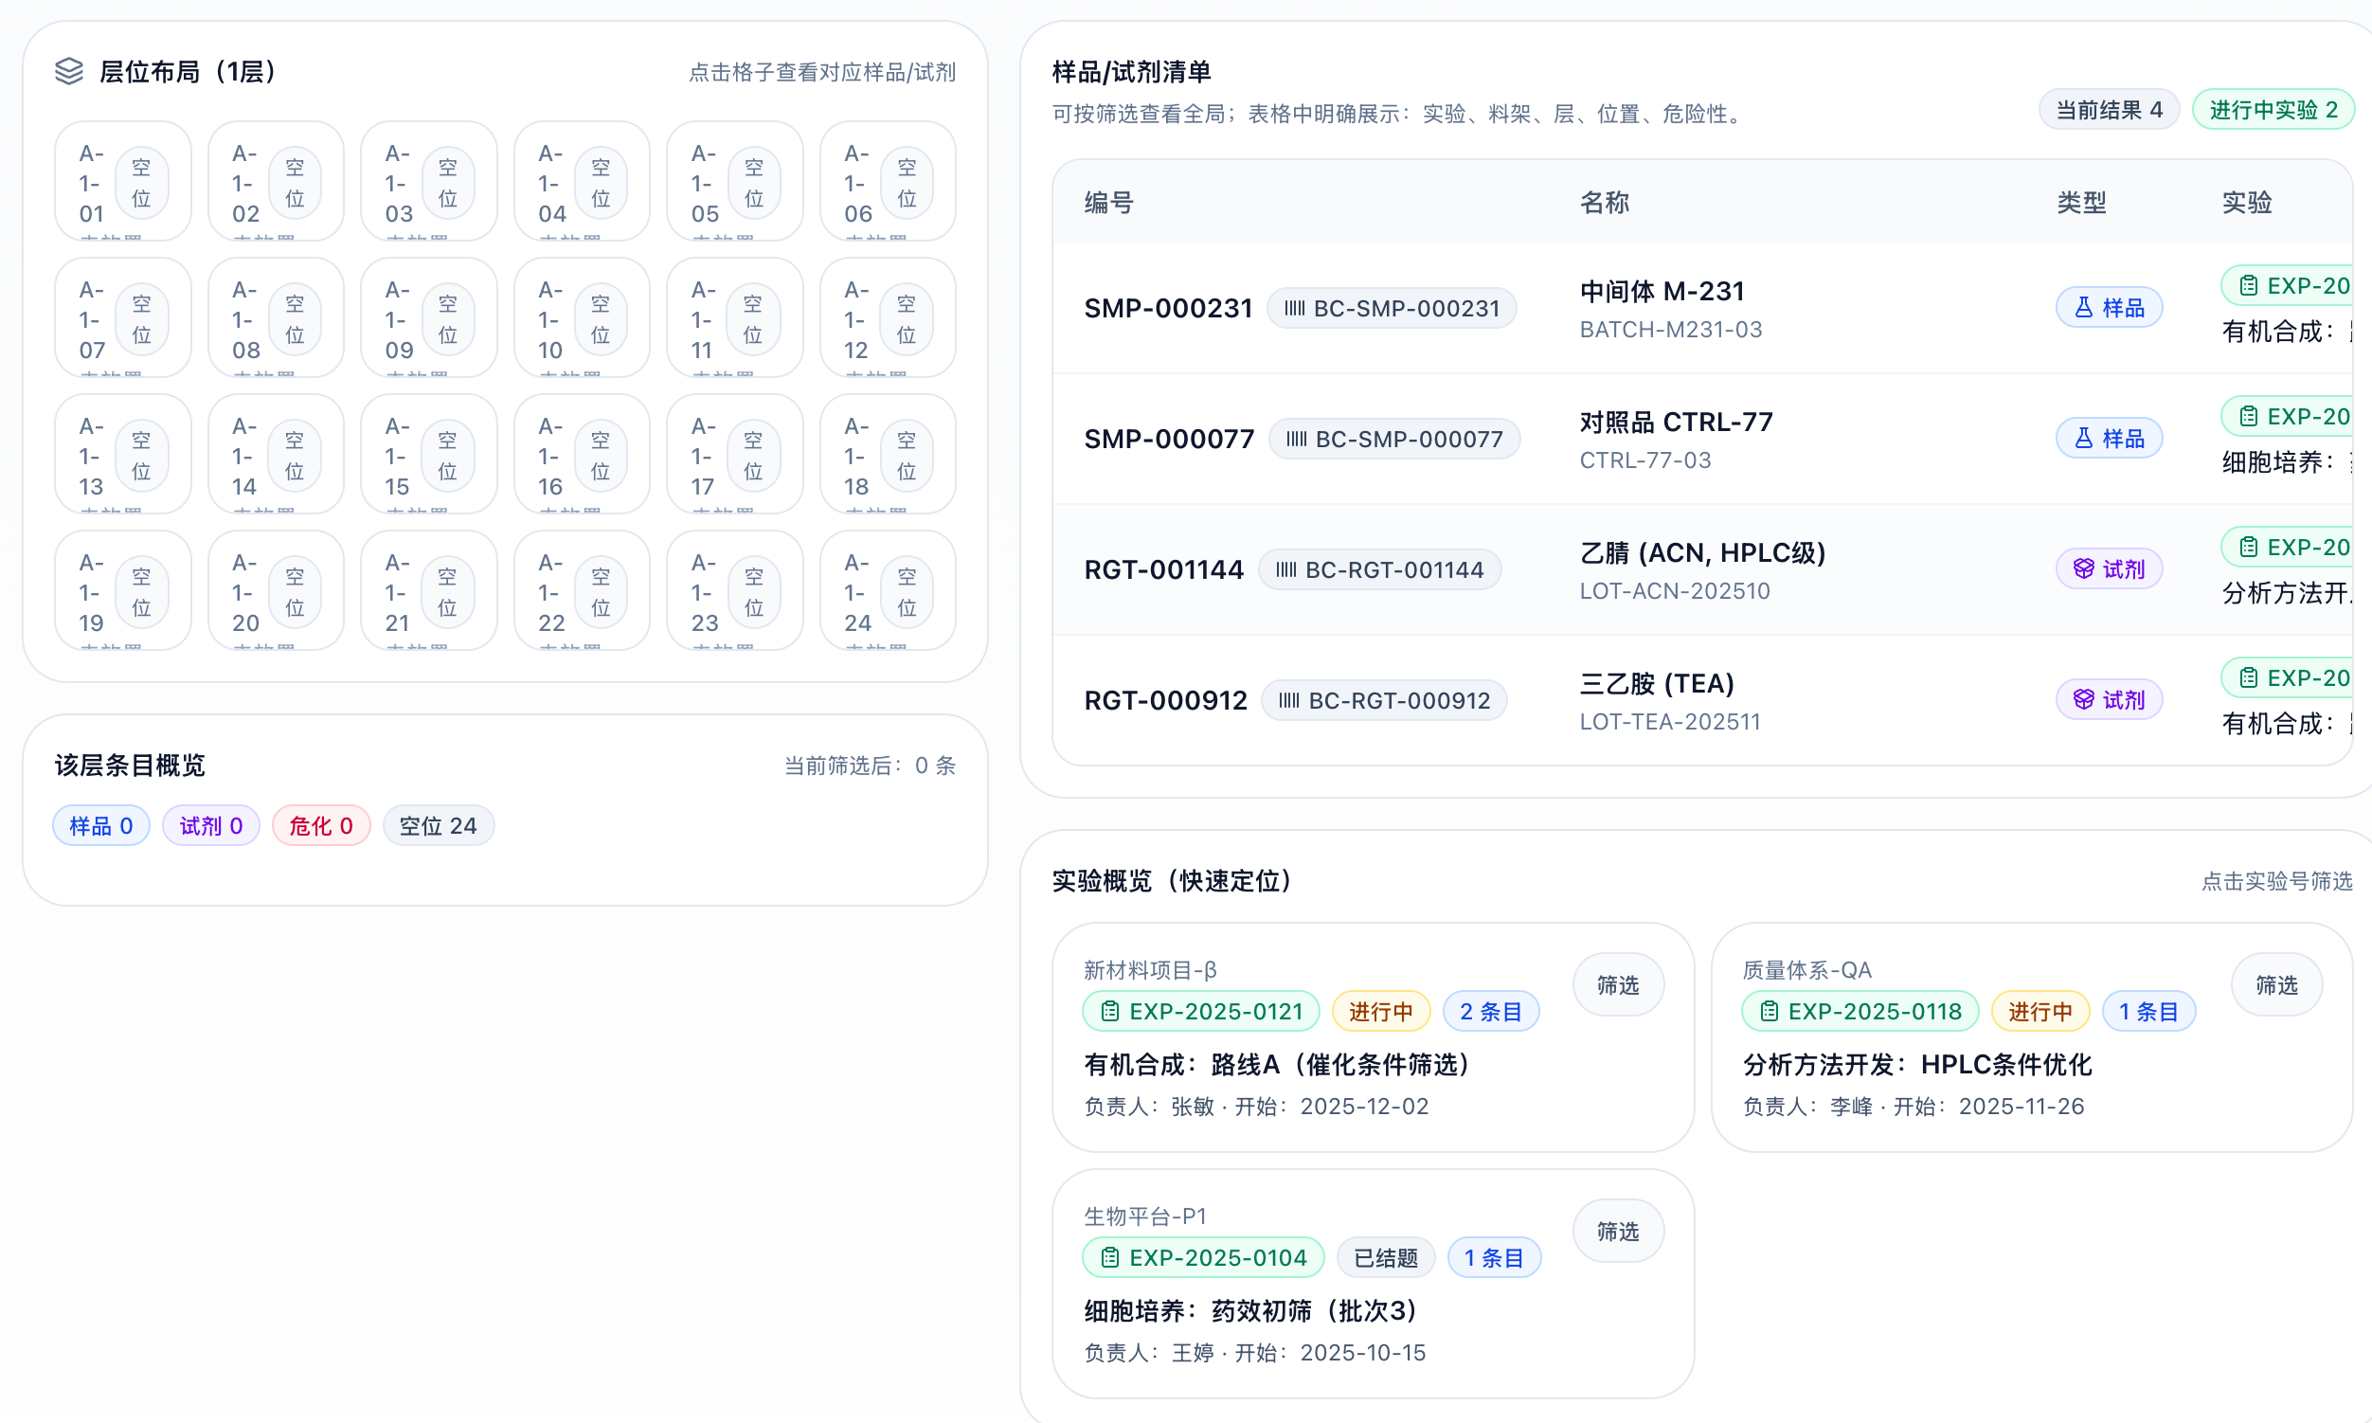Screen dimensions: 2372x1423
Task: Click the 实验 column header
Action: click(2247, 203)
